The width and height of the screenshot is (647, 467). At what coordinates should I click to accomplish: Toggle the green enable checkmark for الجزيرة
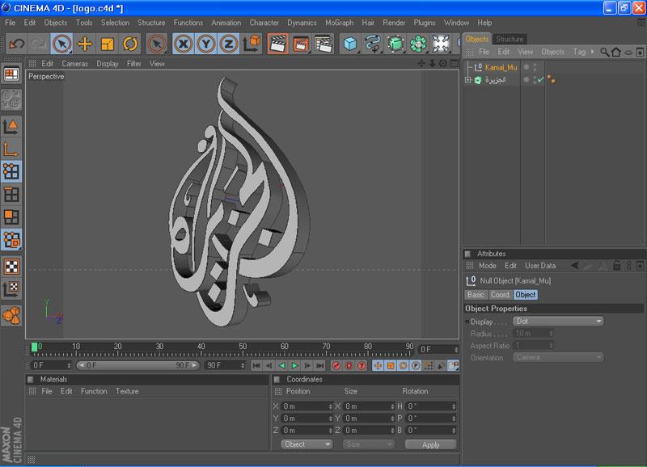tap(540, 79)
